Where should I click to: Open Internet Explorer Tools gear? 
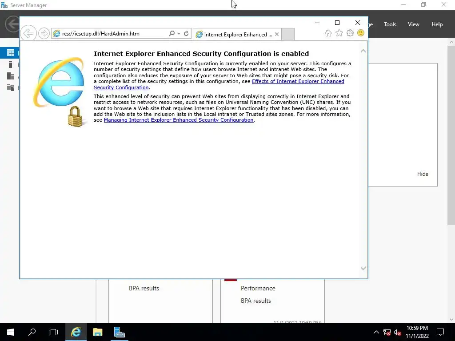point(350,33)
